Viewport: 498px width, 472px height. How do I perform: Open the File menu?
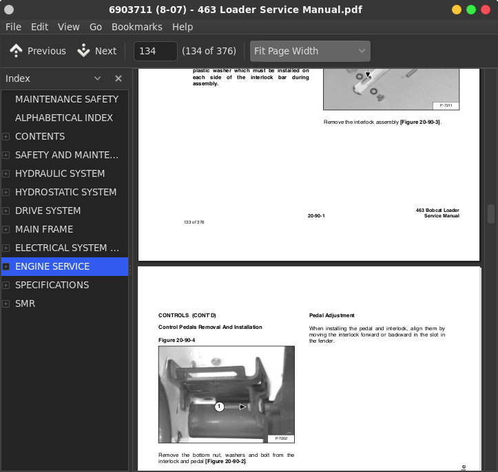(x=13, y=27)
